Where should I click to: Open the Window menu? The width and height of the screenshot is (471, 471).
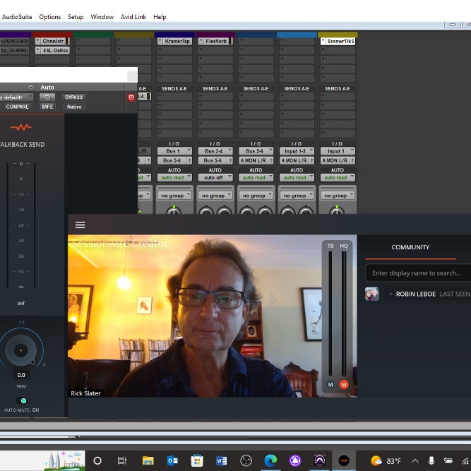[102, 17]
